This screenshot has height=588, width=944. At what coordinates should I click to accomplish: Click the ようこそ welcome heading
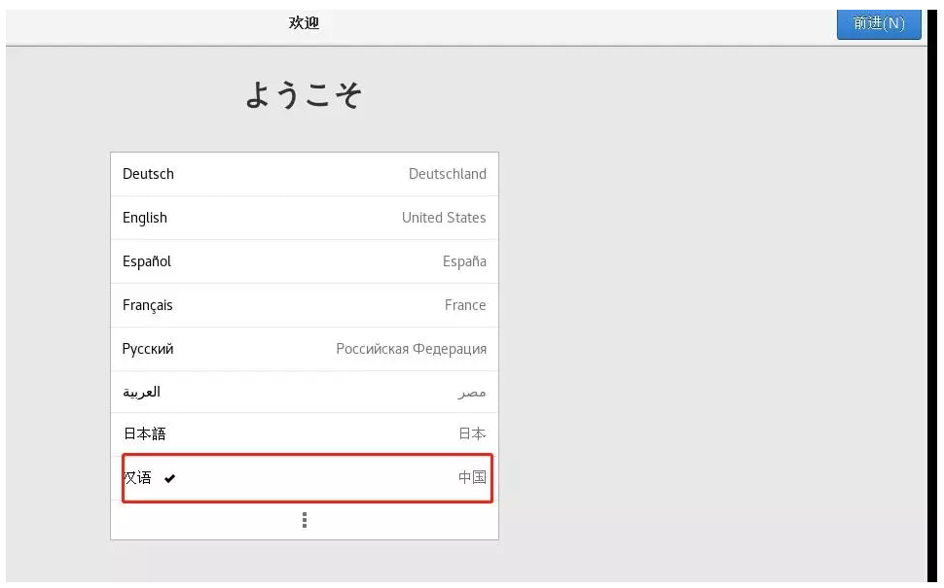pos(303,96)
